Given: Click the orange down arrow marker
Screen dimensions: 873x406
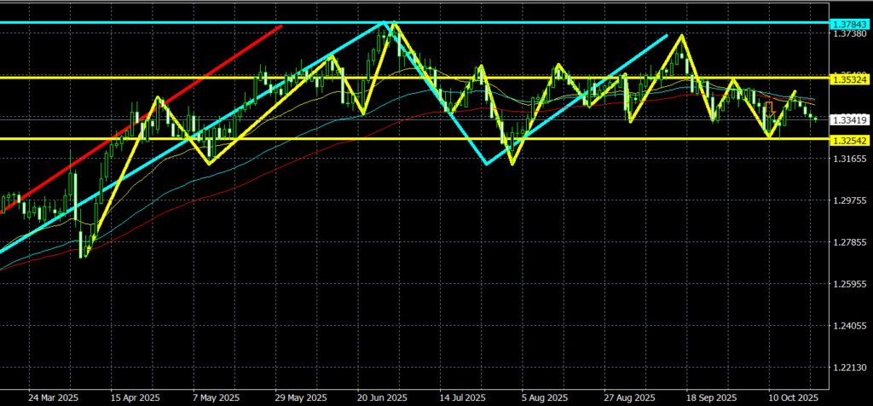Looking at the screenshot, I should tap(770, 108).
